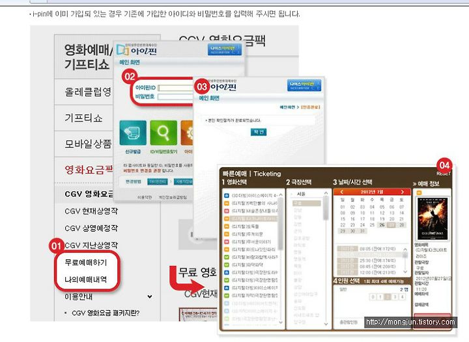469x342 pixels.
Task: Open CGV 지난상영작 in sidebar
Action: (x=91, y=245)
